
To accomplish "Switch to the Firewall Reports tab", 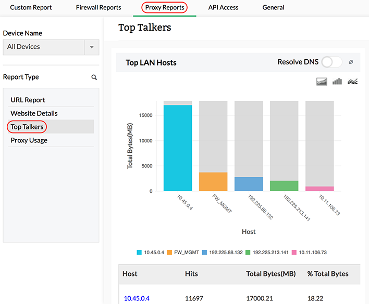I will (99, 7).
